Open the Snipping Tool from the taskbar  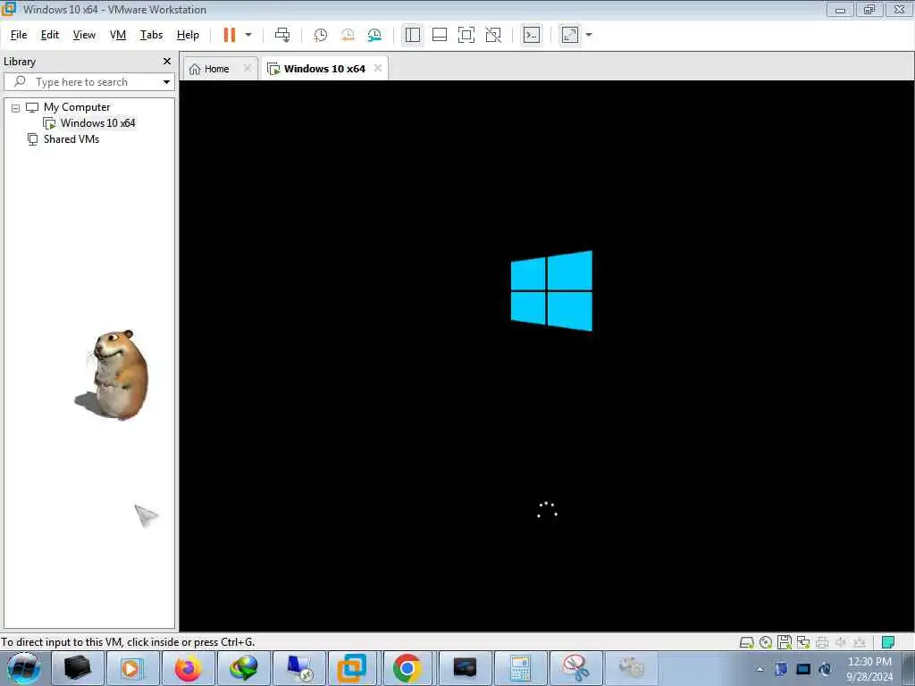(575, 668)
